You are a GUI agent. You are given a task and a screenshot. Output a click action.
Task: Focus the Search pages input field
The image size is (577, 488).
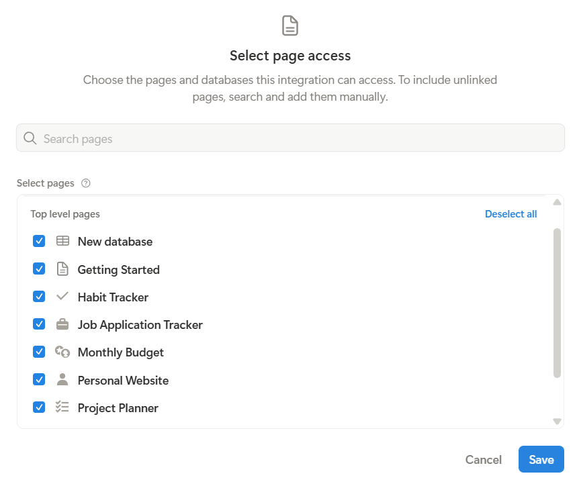pos(296,138)
